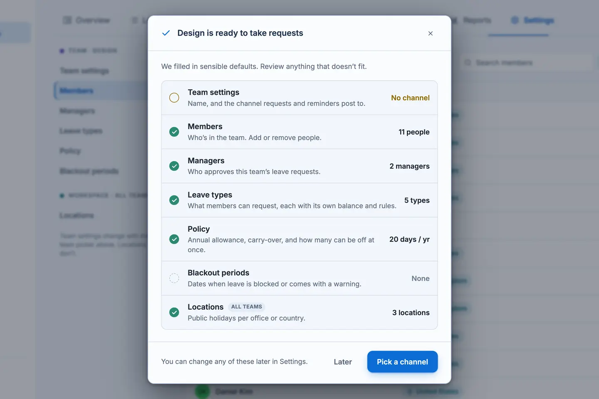Click the green check icon beside Members
This screenshot has height=399, width=599.
(x=174, y=132)
